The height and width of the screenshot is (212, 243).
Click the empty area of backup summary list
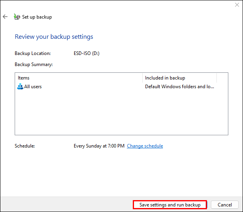tap(119, 115)
